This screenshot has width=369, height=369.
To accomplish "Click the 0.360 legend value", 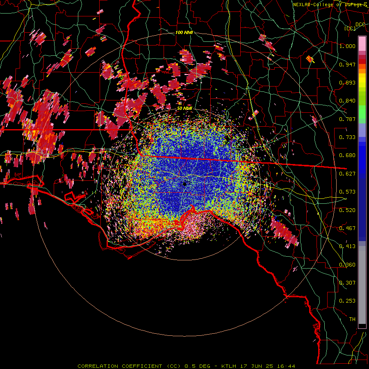I will (347, 264).
